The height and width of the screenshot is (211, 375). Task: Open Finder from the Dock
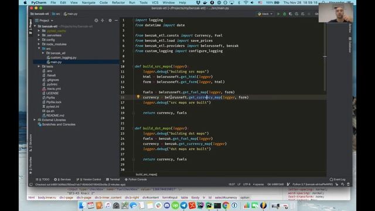coord(82,206)
